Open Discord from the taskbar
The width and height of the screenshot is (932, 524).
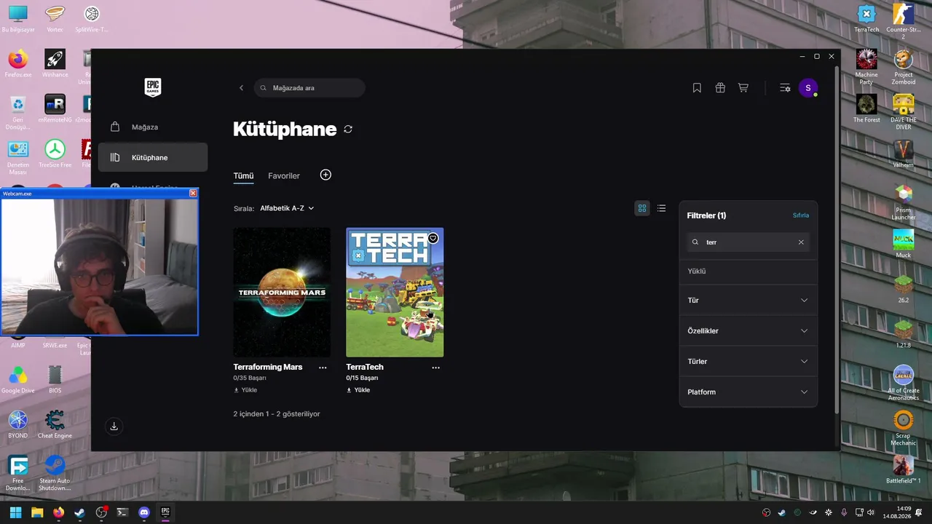tap(144, 512)
